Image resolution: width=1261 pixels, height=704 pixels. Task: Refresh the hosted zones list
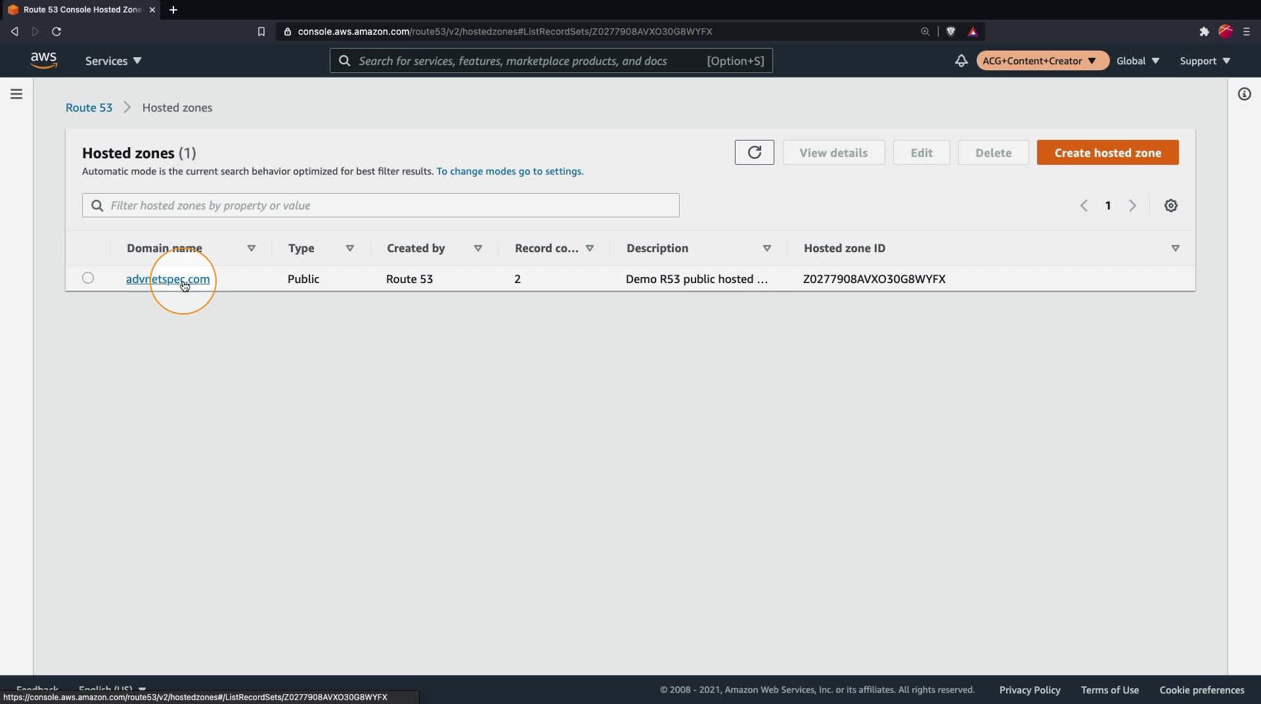point(754,152)
